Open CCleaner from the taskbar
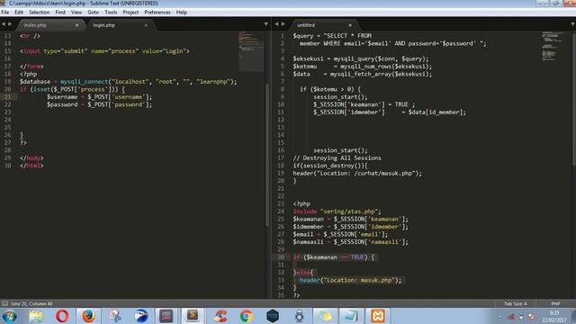This screenshot has height=324, width=576. click(220, 316)
